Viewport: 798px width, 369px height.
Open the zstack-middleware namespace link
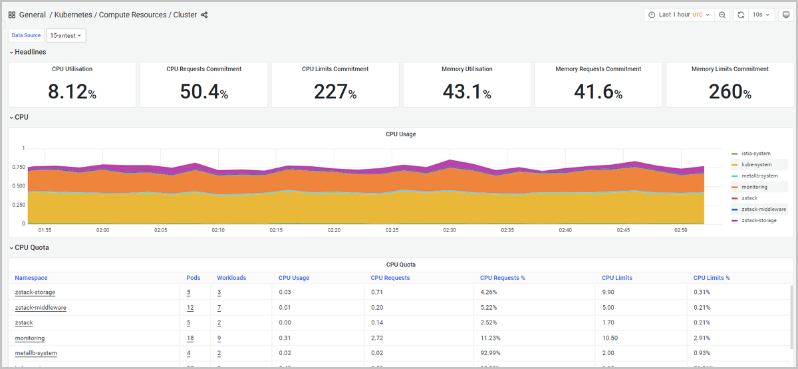tap(41, 308)
